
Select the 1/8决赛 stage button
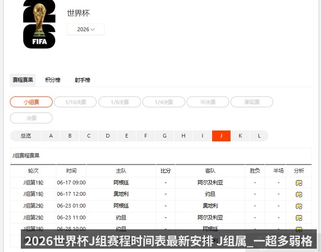[x=120, y=102]
